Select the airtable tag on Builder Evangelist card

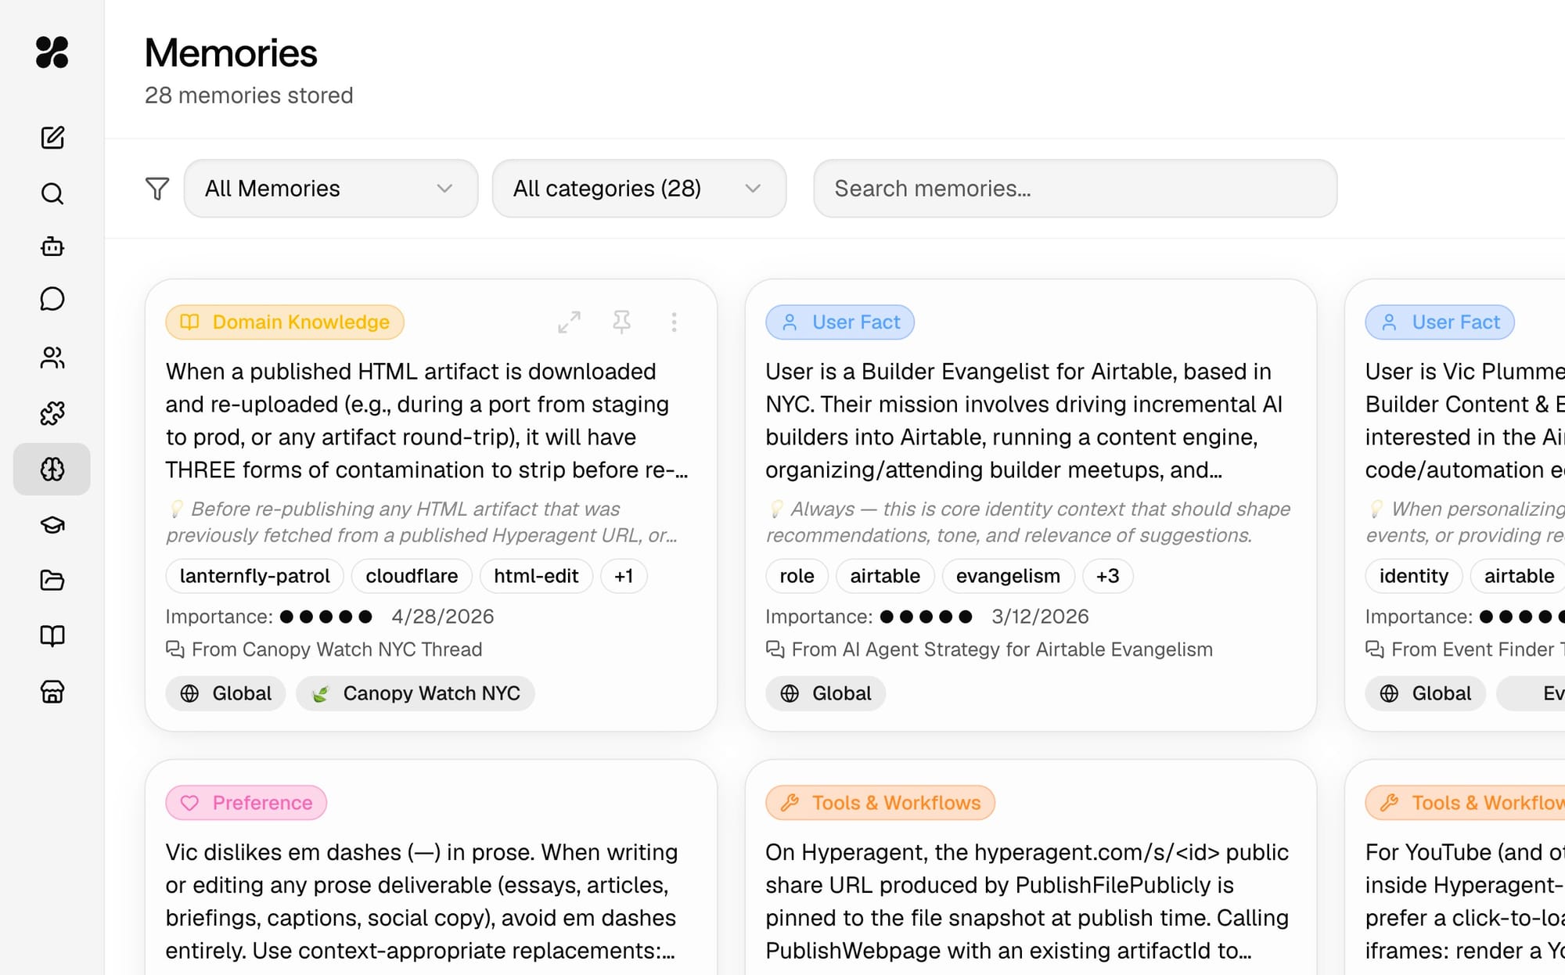885,576
